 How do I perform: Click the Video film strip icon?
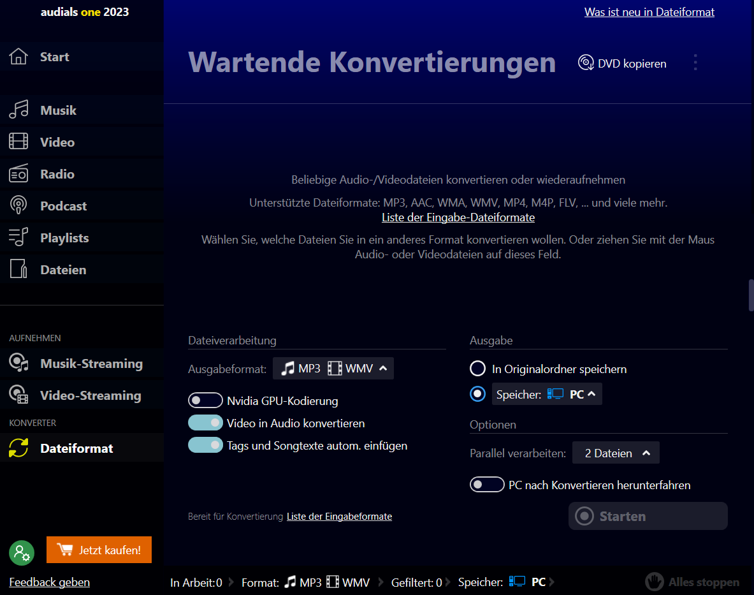pos(18,142)
